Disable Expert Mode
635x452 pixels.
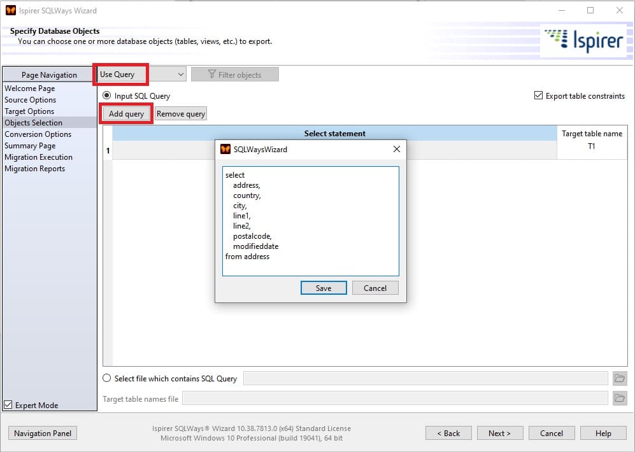pyautogui.click(x=8, y=405)
